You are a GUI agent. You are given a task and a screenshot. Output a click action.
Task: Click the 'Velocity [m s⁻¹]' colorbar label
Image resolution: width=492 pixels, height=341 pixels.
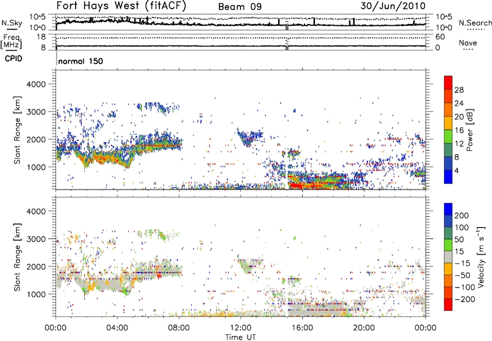pos(481,257)
